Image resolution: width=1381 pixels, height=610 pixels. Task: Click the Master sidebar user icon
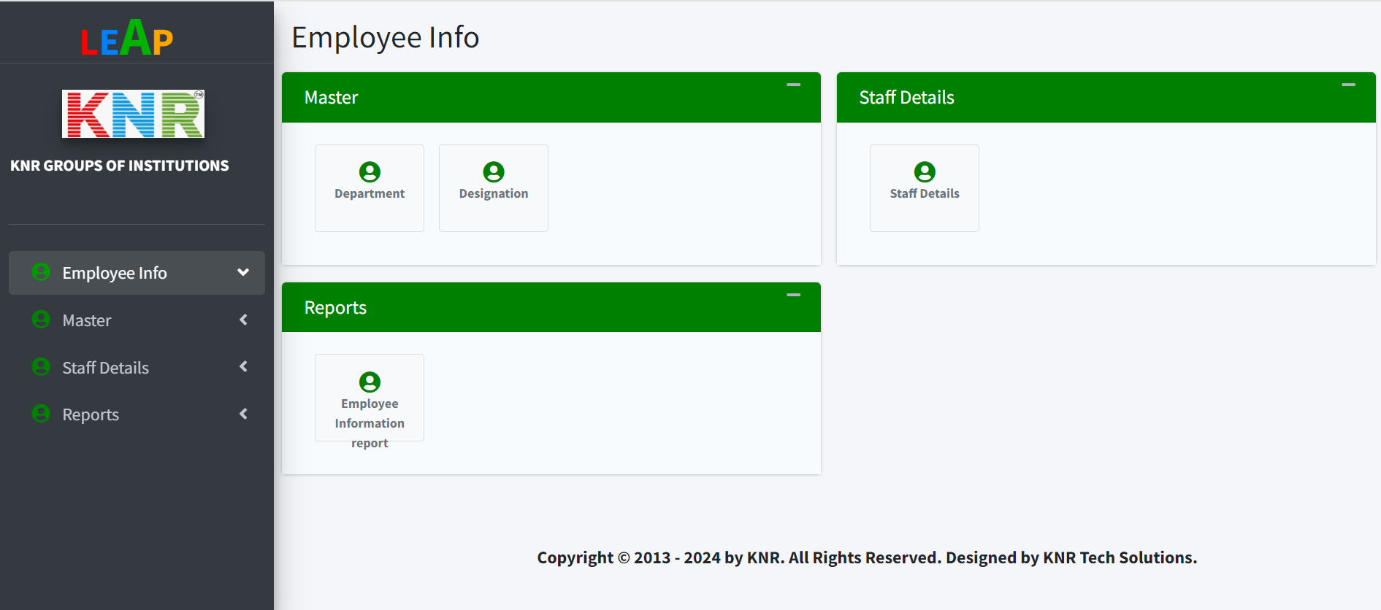[x=41, y=320]
